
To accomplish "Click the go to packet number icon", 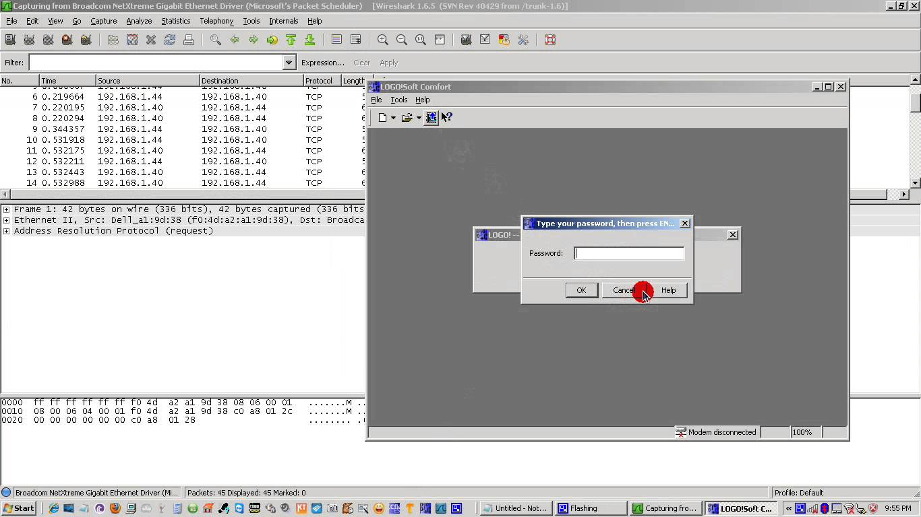I will [272, 40].
